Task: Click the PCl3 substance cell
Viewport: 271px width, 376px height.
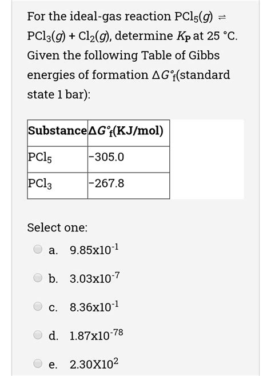Action: (x=58, y=186)
